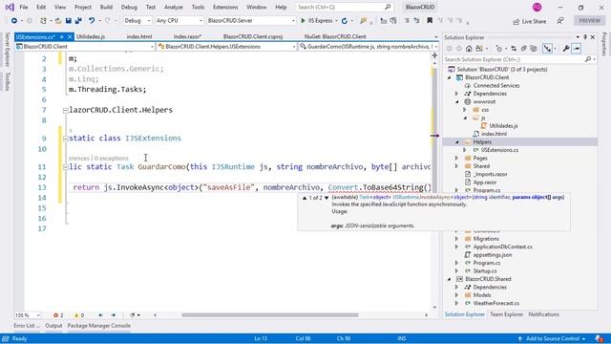Click the New Project toolbar icon
This screenshot has height=344, width=611.
point(43,21)
